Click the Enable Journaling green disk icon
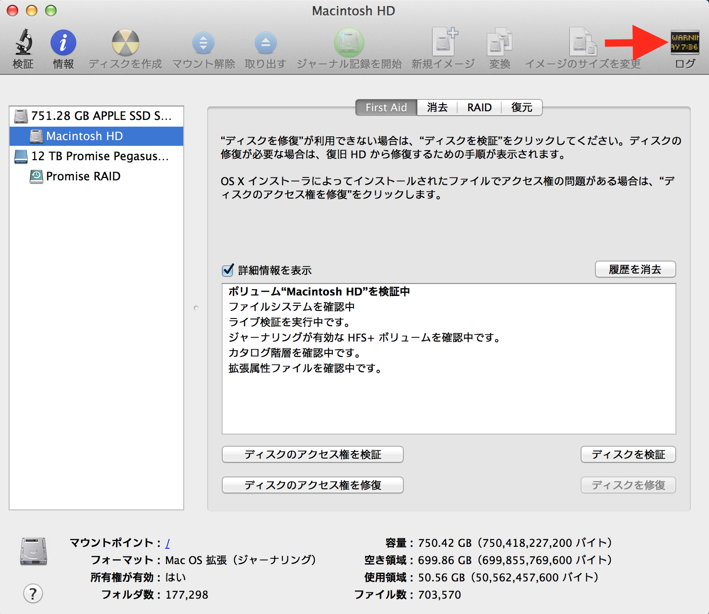This screenshot has height=614, width=709. [x=349, y=43]
